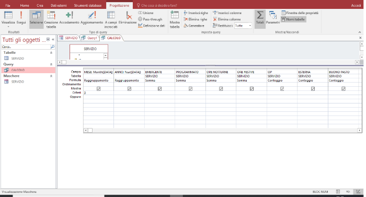The width and height of the screenshot is (366, 197).
Task: Click the Accedi sign-in link
Action: pyautogui.click(x=356, y=5)
